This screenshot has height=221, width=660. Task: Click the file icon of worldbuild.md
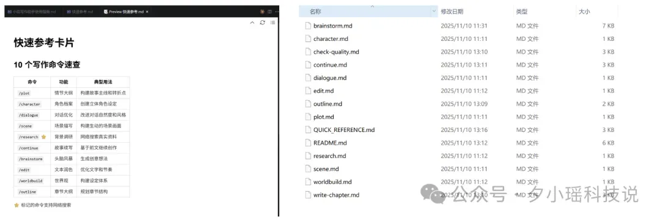(307, 182)
